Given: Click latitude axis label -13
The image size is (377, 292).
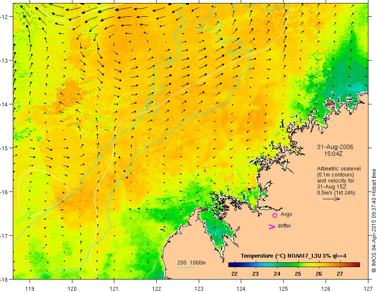Looking at the screenshot, I should coord(4,61).
